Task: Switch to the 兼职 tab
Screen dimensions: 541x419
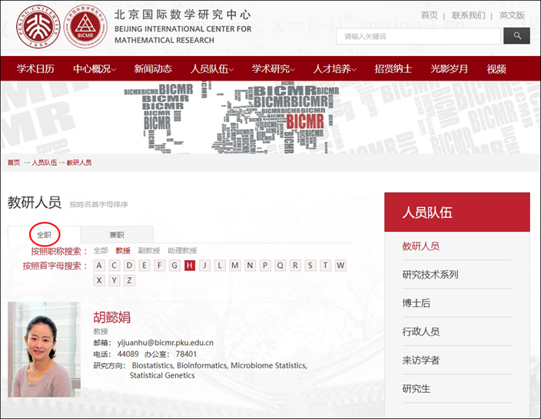Action: point(117,235)
